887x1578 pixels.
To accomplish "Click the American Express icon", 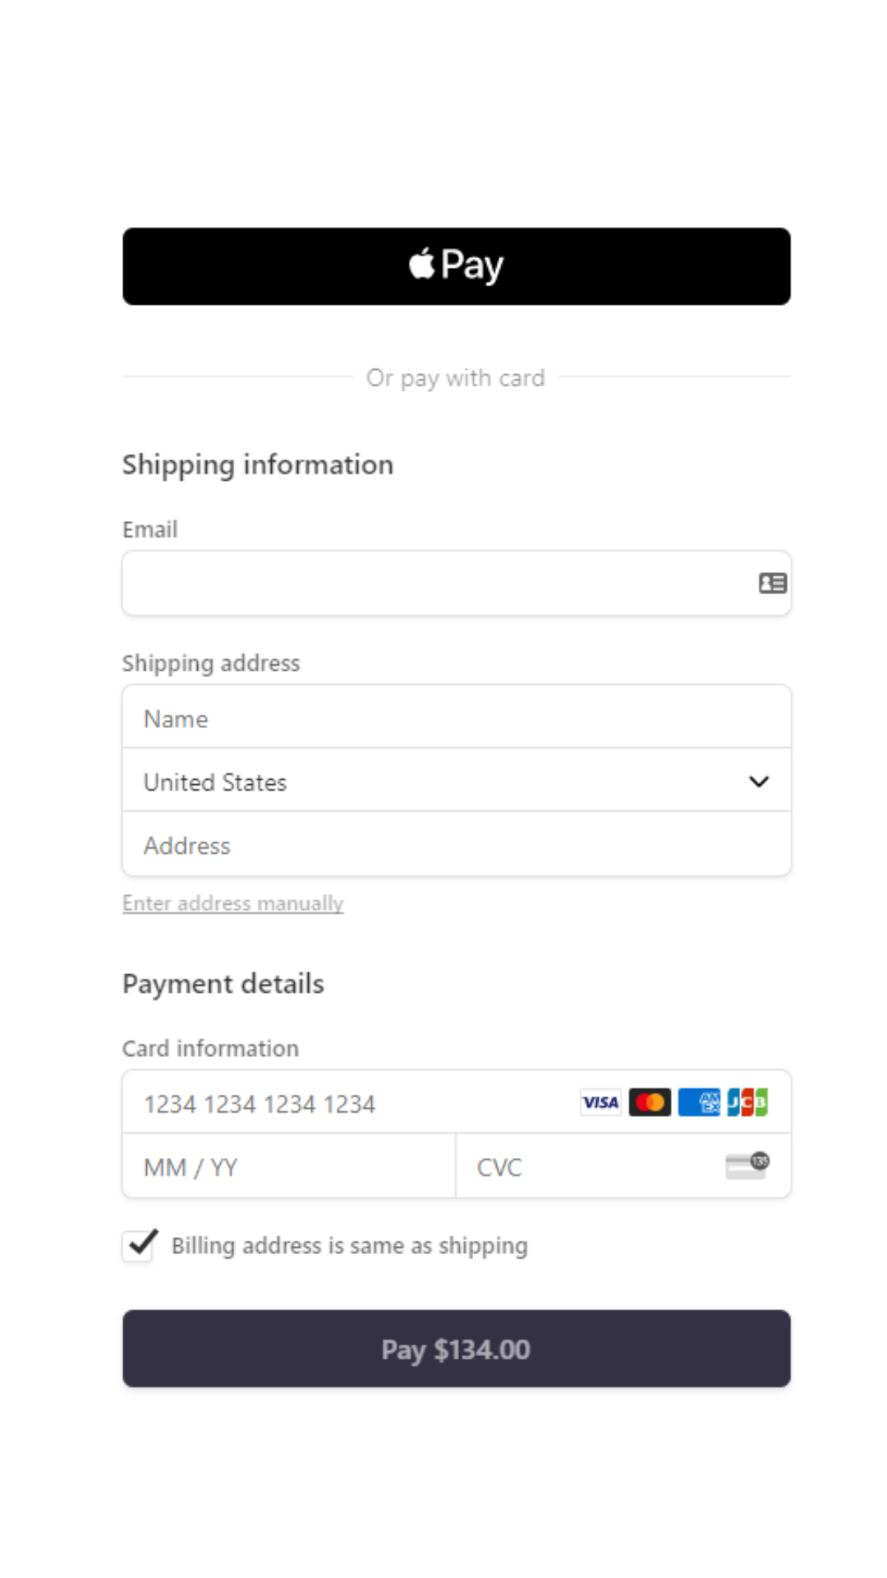I will (697, 1102).
